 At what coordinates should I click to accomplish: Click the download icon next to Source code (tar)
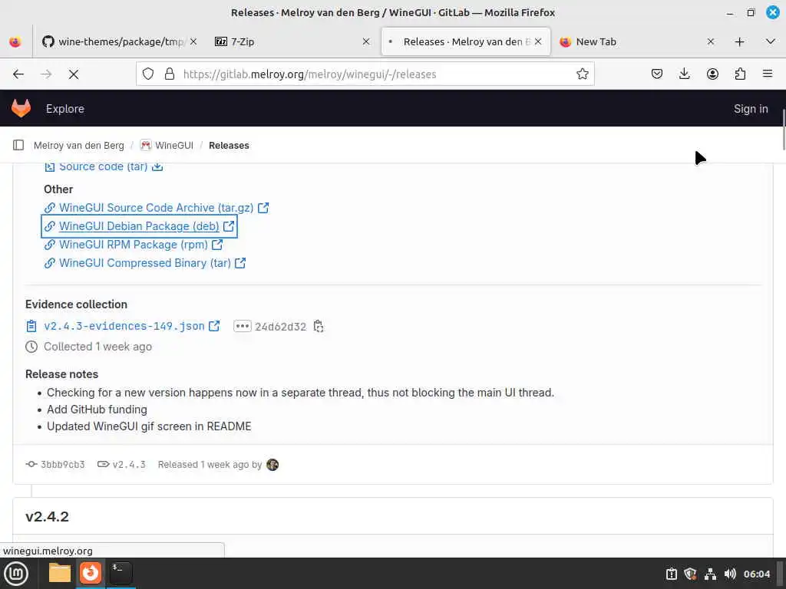pyautogui.click(x=157, y=166)
